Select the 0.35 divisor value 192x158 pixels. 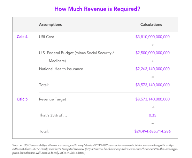coord(152,115)
